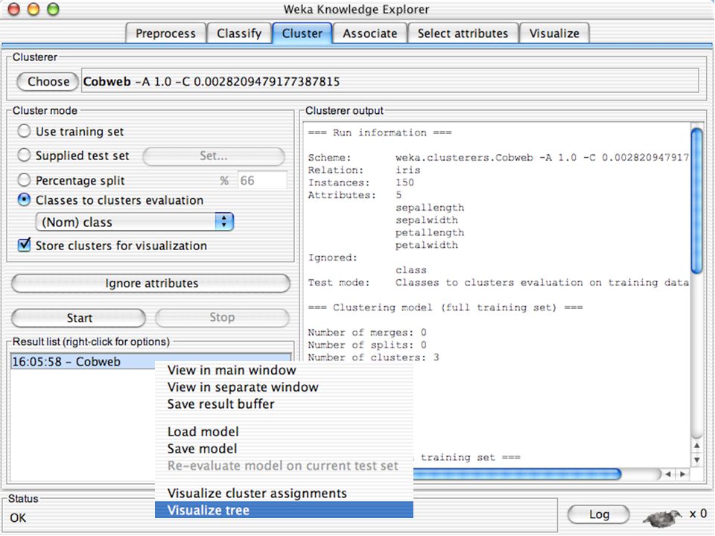The width and height of the screenshot is (715, 536).
Task: Select the Use training set radio button
Action: pyautogui.click(x=24, y=131)
